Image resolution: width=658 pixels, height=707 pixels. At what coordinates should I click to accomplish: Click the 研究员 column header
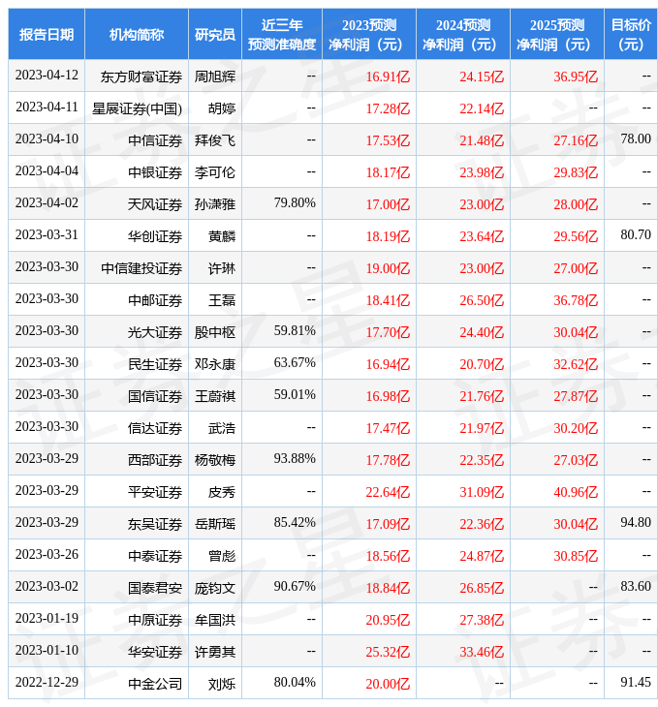[215, 34]
